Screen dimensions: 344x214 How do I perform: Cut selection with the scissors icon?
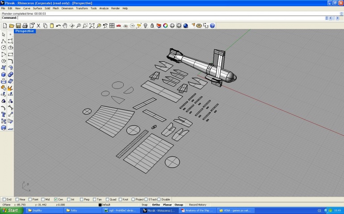tap(38, 26)
